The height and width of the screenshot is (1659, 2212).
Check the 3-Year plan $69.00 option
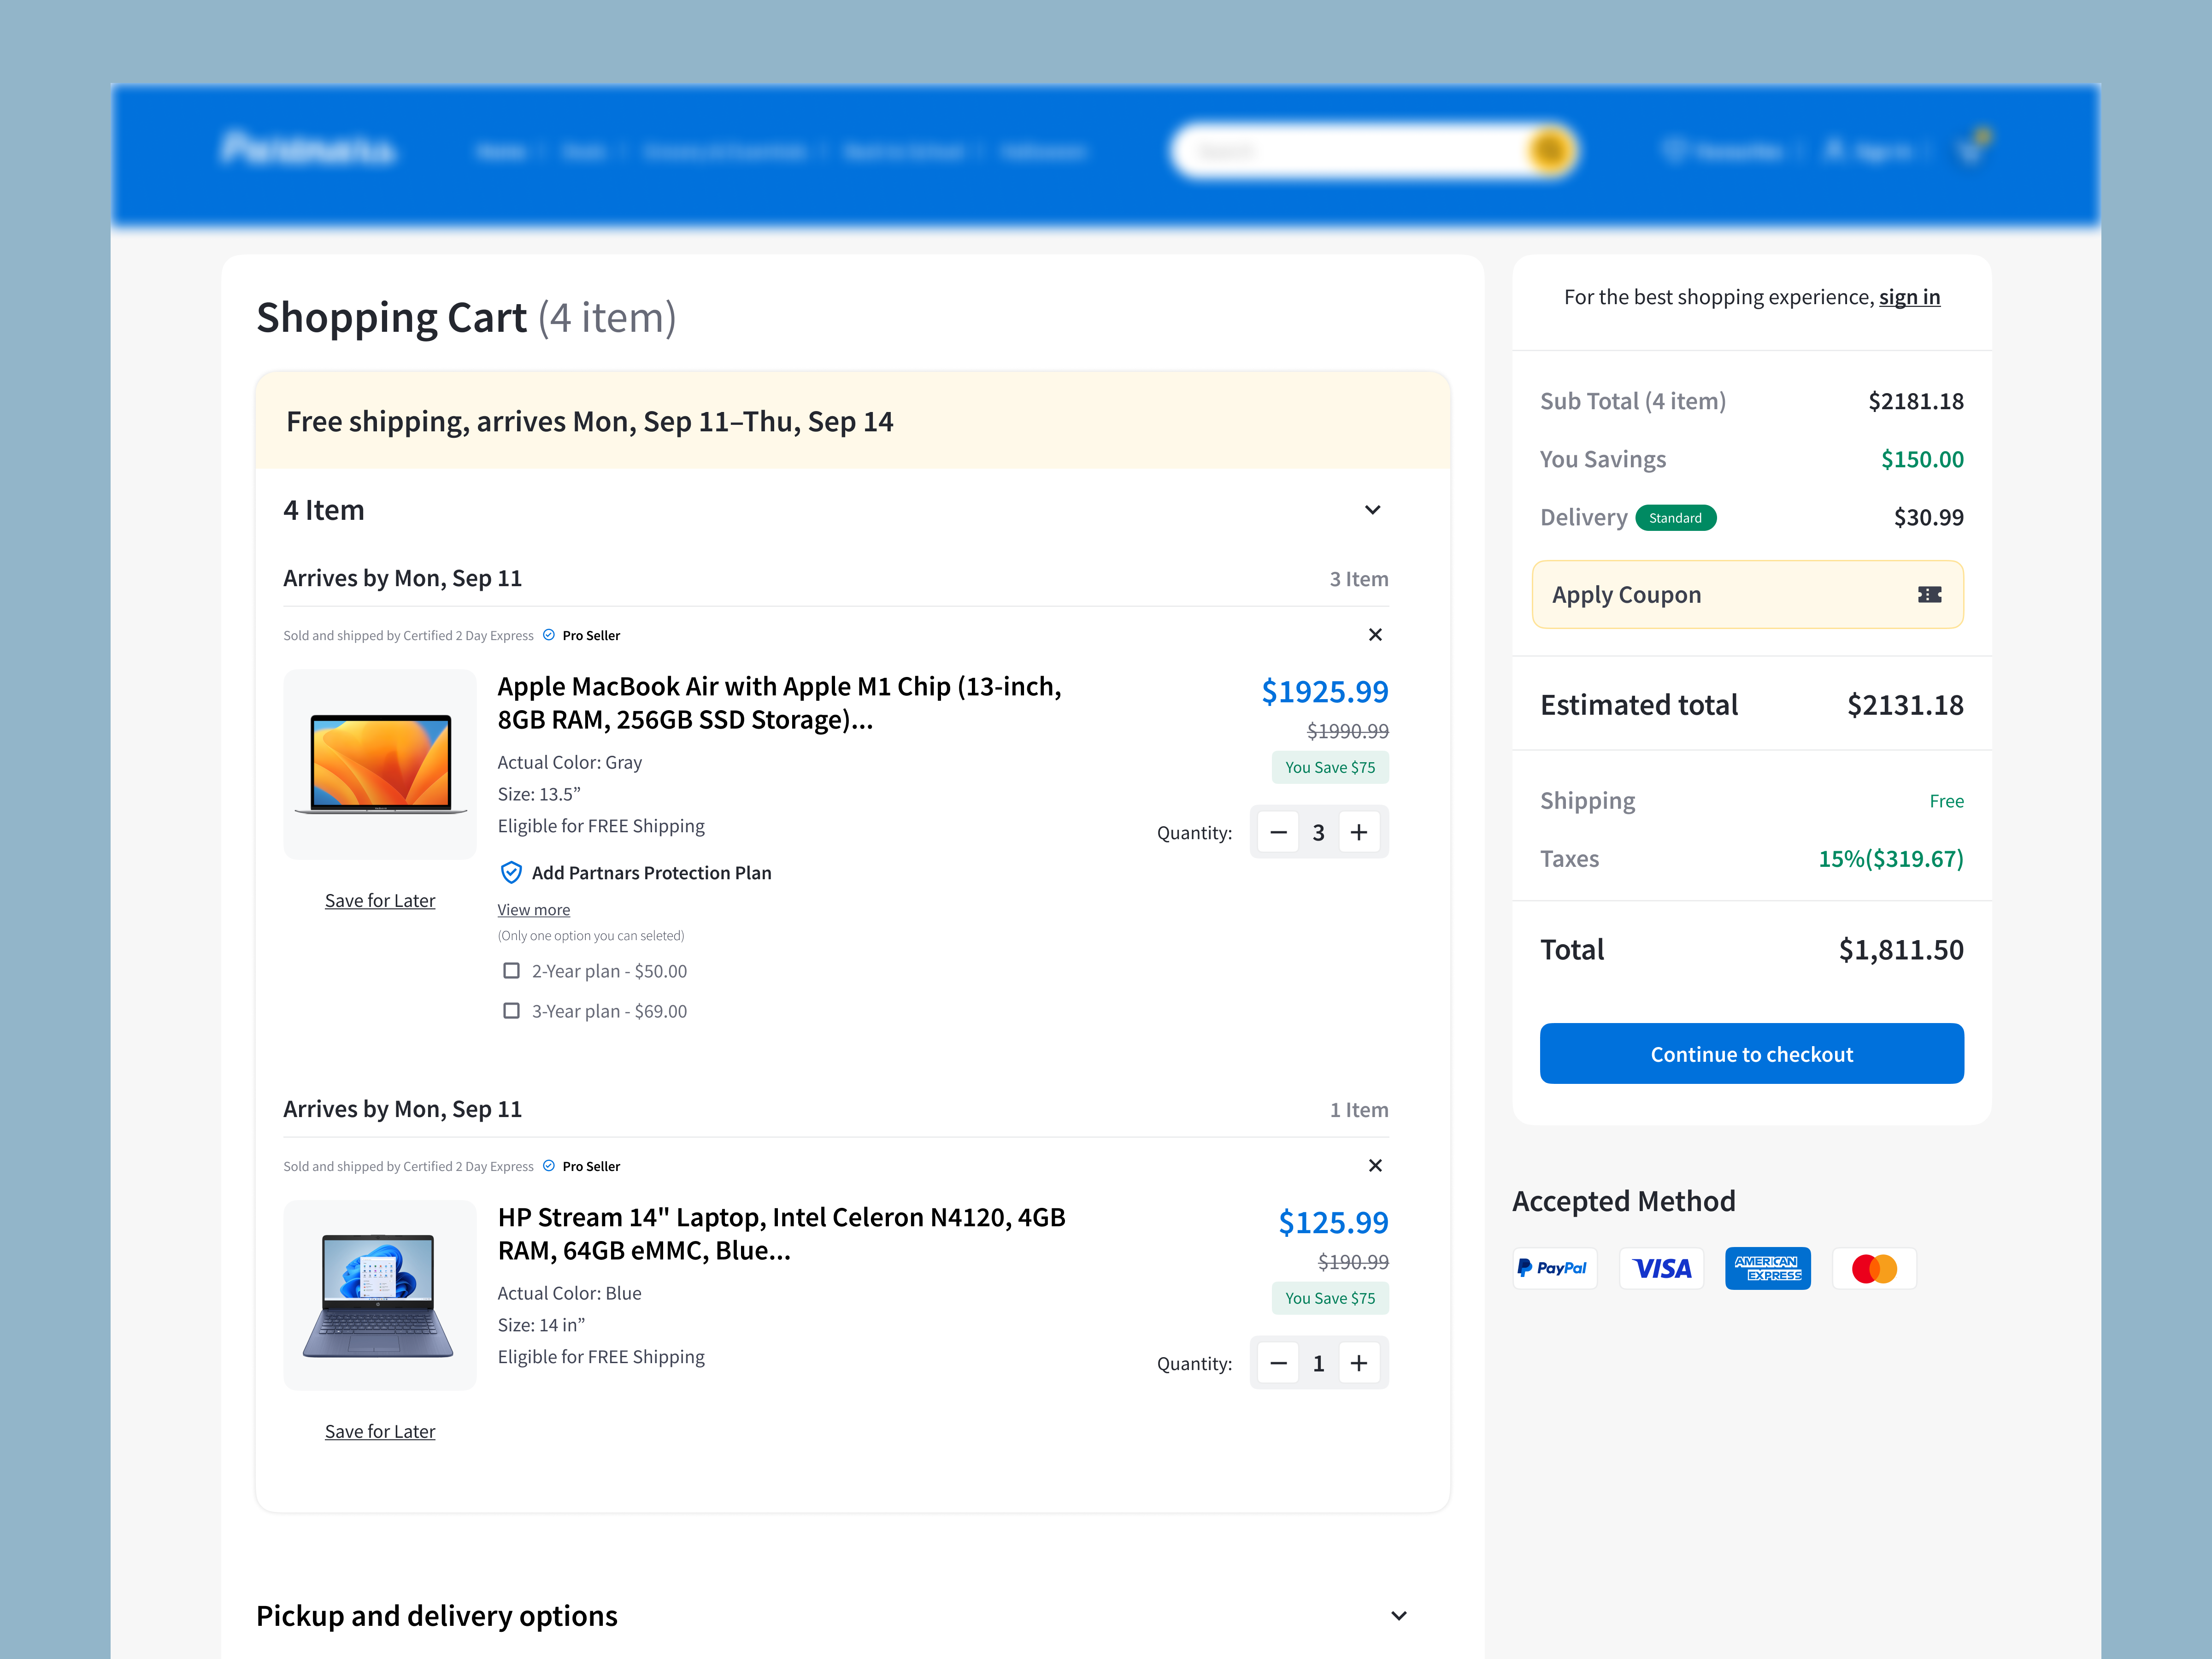point(511,1011)
